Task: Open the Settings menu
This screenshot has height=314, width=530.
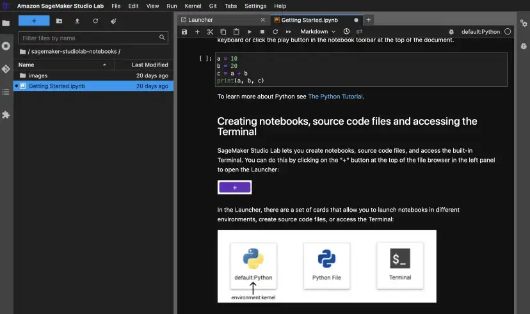Action: coord(255,6)
